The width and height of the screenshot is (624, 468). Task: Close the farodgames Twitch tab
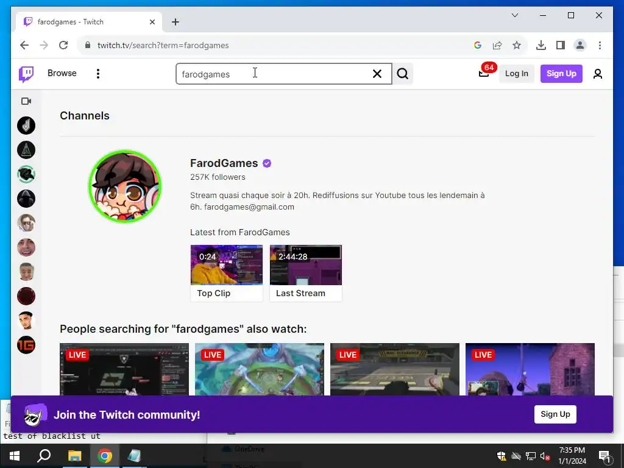tap(152, 22)
